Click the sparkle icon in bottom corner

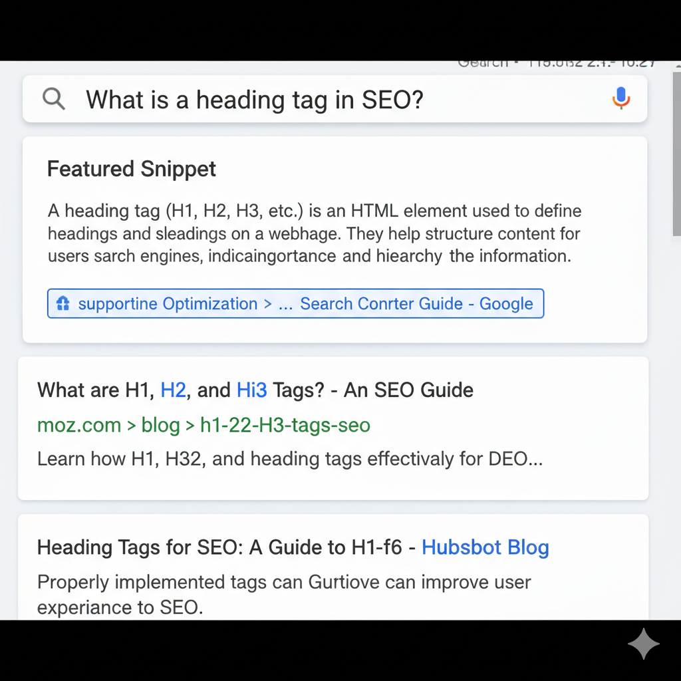click(643, 644)
